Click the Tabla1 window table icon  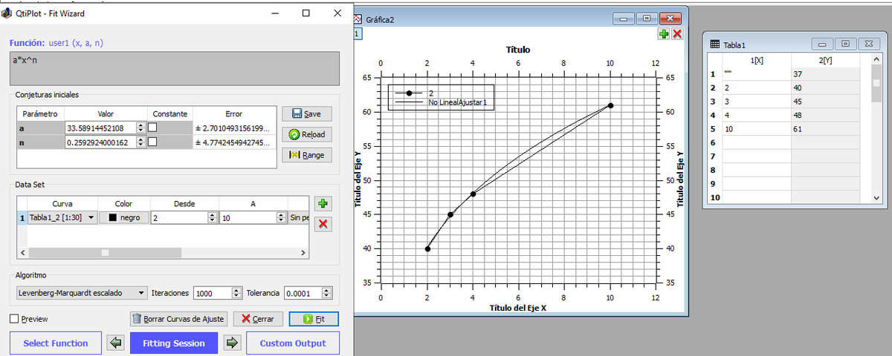(x=715, y=44)
